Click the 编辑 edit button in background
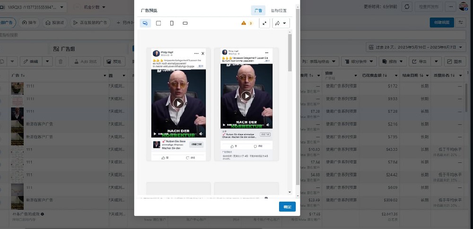Image resolution: width=473 pixels, height=229 pixels. [x=31, y=62]
